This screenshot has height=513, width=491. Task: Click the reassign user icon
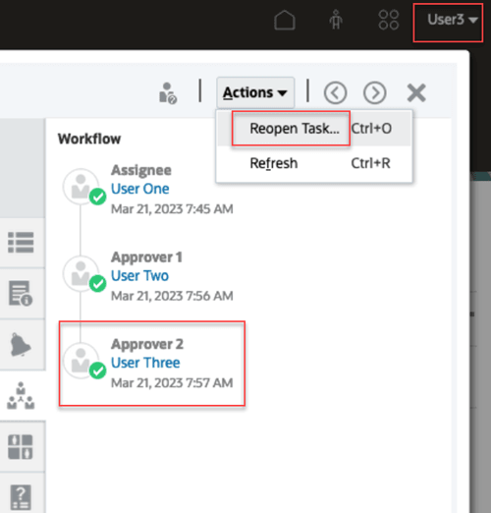(x=168, y=93)
